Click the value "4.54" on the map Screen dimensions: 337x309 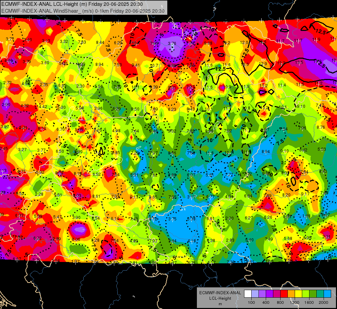click(229, 196)
